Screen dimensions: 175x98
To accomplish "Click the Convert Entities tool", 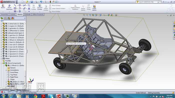I will pos(40,7).
